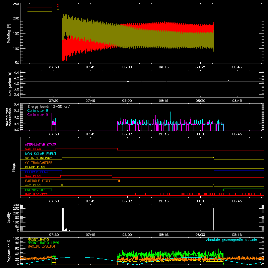
Task: Click the 'Degrees or %' axis title
Action: 9,251
